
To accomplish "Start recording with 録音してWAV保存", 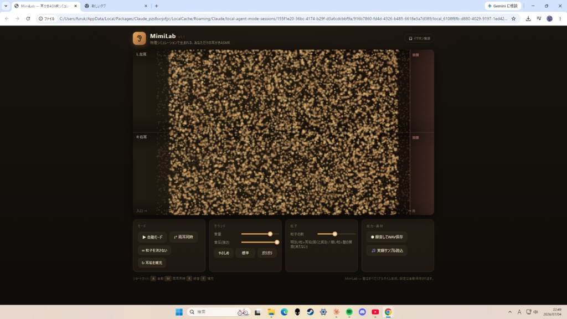I will tap(386, 237).
